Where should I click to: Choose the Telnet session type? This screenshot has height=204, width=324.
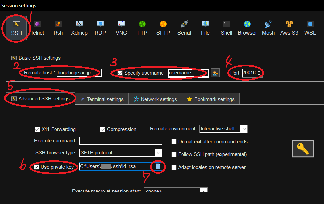tap(37, 28)
